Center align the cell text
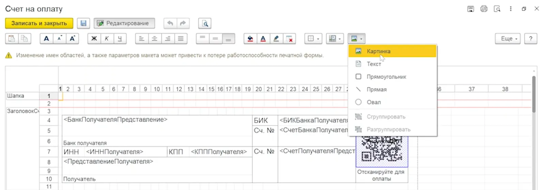Image resolution: width=545 pixels, height=190 pixels. 154,39
